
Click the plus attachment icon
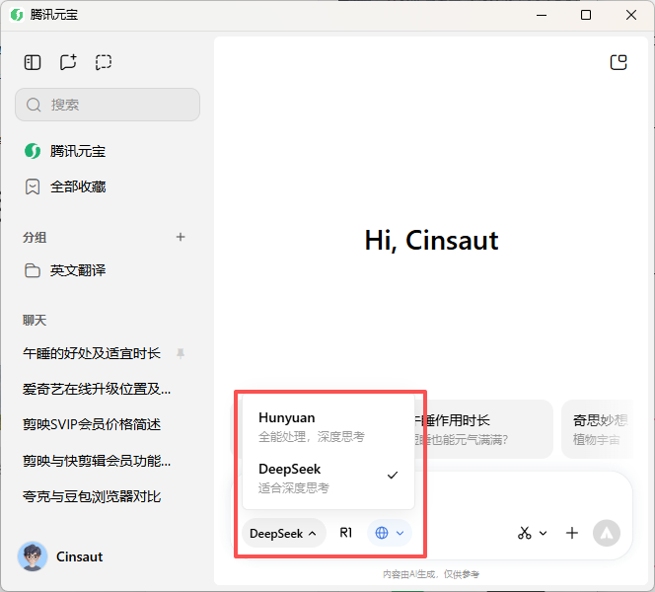(x=572, y=533)
